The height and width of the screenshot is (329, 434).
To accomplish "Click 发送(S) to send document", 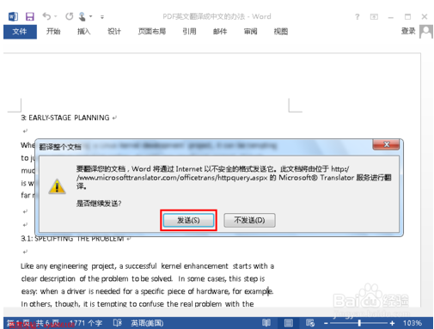I will [x=188, y=220].
